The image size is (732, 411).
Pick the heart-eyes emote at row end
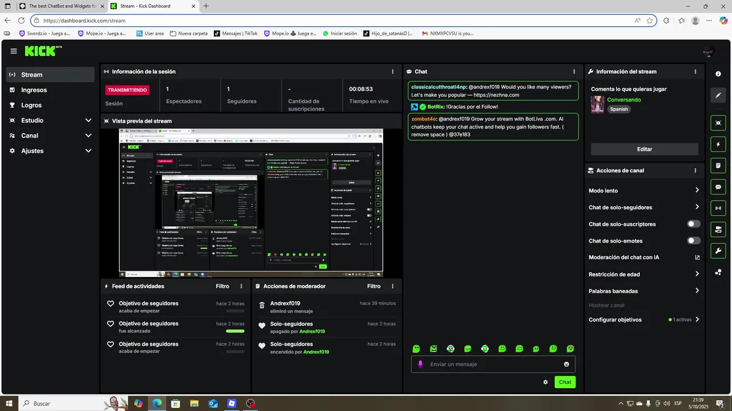point(570,349)
